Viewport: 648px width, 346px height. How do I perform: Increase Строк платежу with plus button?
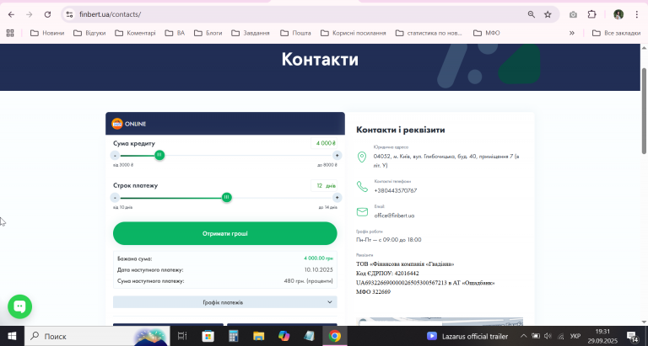tap(337, 198)
